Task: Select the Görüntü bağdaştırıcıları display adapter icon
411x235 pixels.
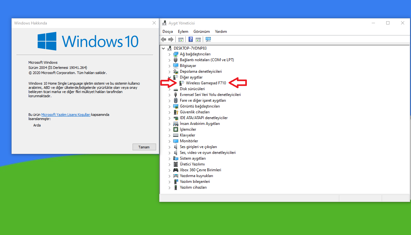Action: [176, 106]
